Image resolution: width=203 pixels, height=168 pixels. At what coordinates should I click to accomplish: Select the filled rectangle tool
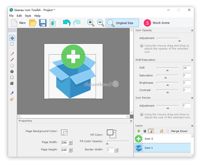(12, 83)
